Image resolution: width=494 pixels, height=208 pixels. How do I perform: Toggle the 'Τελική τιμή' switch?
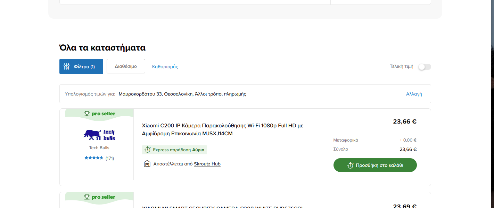(x=424, y=67)
